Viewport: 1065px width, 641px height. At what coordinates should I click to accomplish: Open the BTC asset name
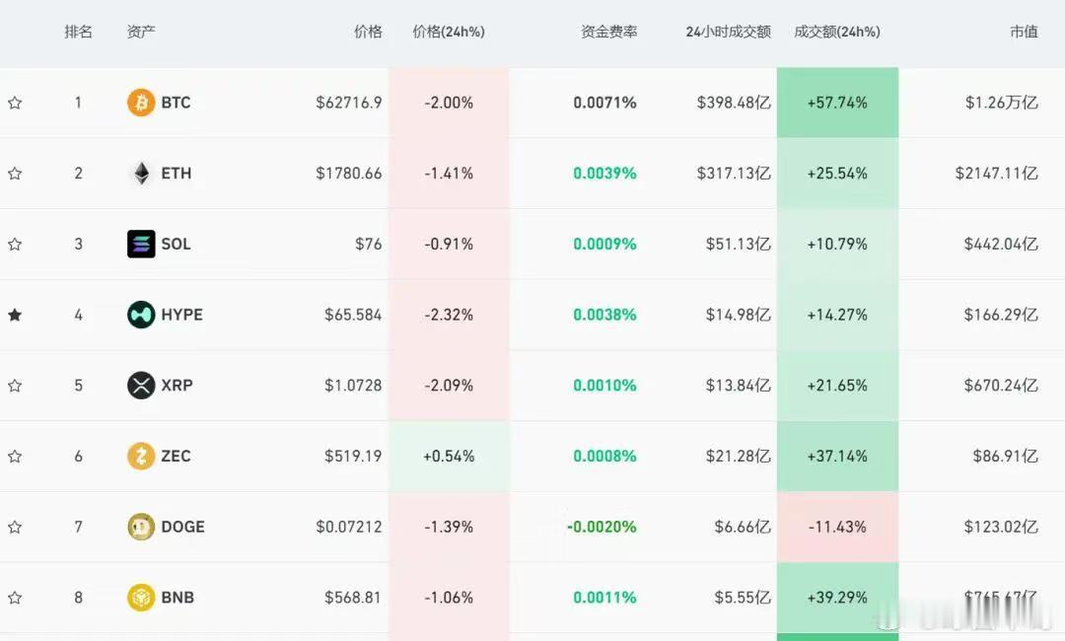point(176,103)
